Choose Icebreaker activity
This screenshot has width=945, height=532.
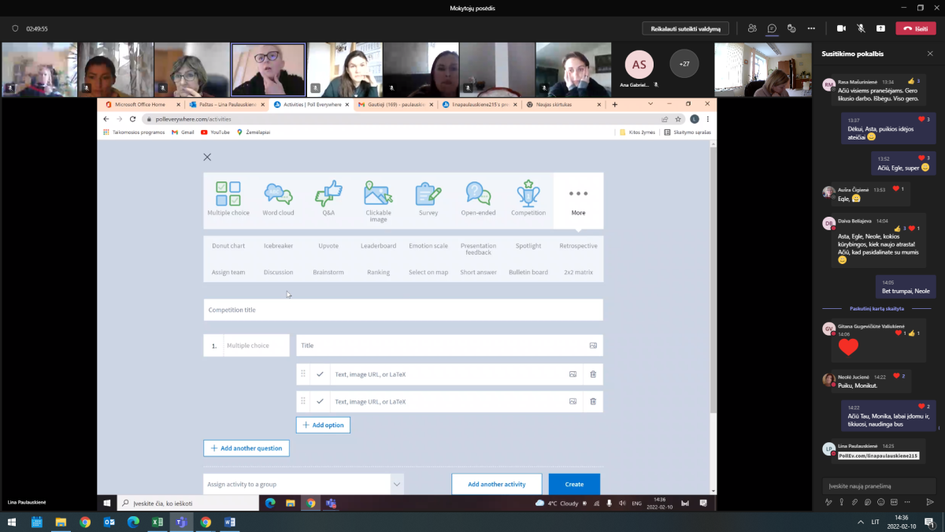point(278,246)
